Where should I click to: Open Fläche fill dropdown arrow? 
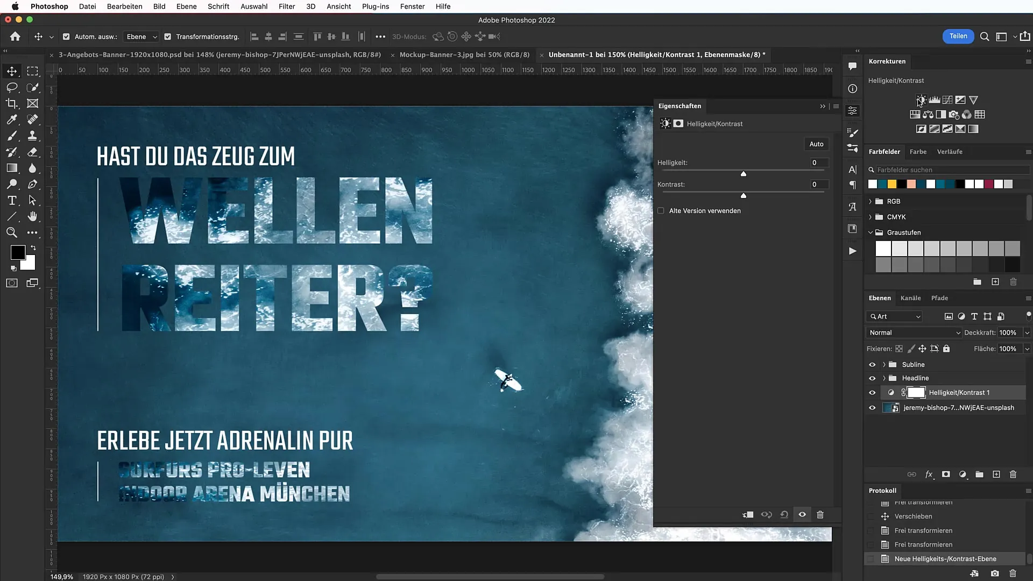click(x=1027, y=349)
